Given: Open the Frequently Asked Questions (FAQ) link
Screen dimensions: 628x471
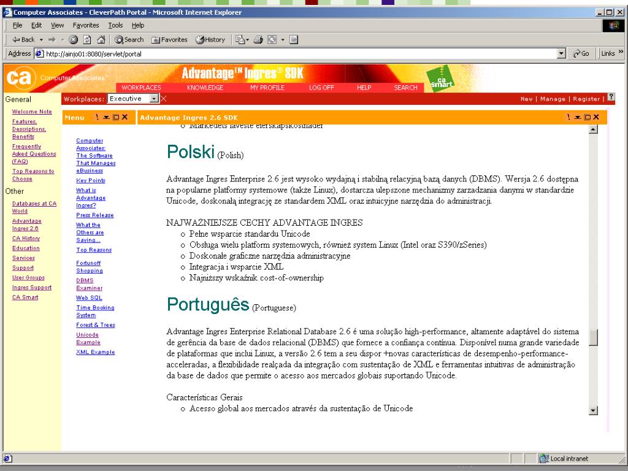Looking at the screenshot, I should (x=34, y=154).
